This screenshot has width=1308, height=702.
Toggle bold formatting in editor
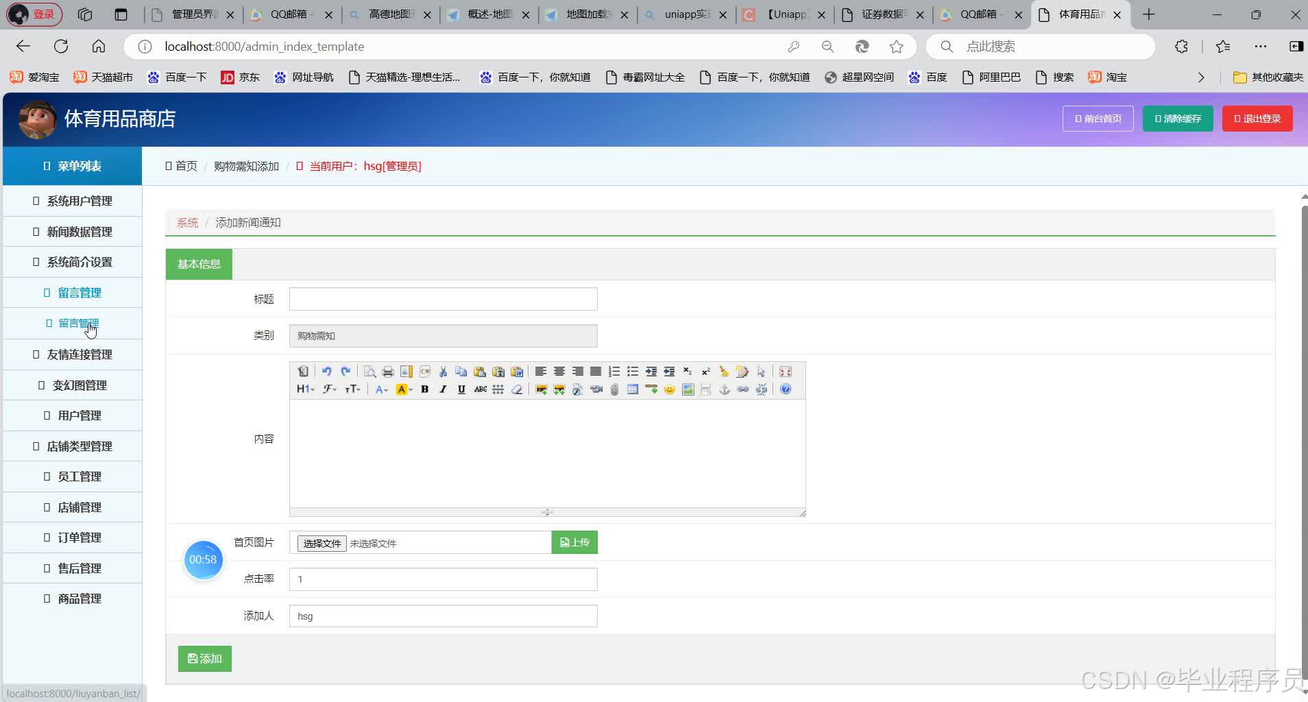tap(425, 389)
